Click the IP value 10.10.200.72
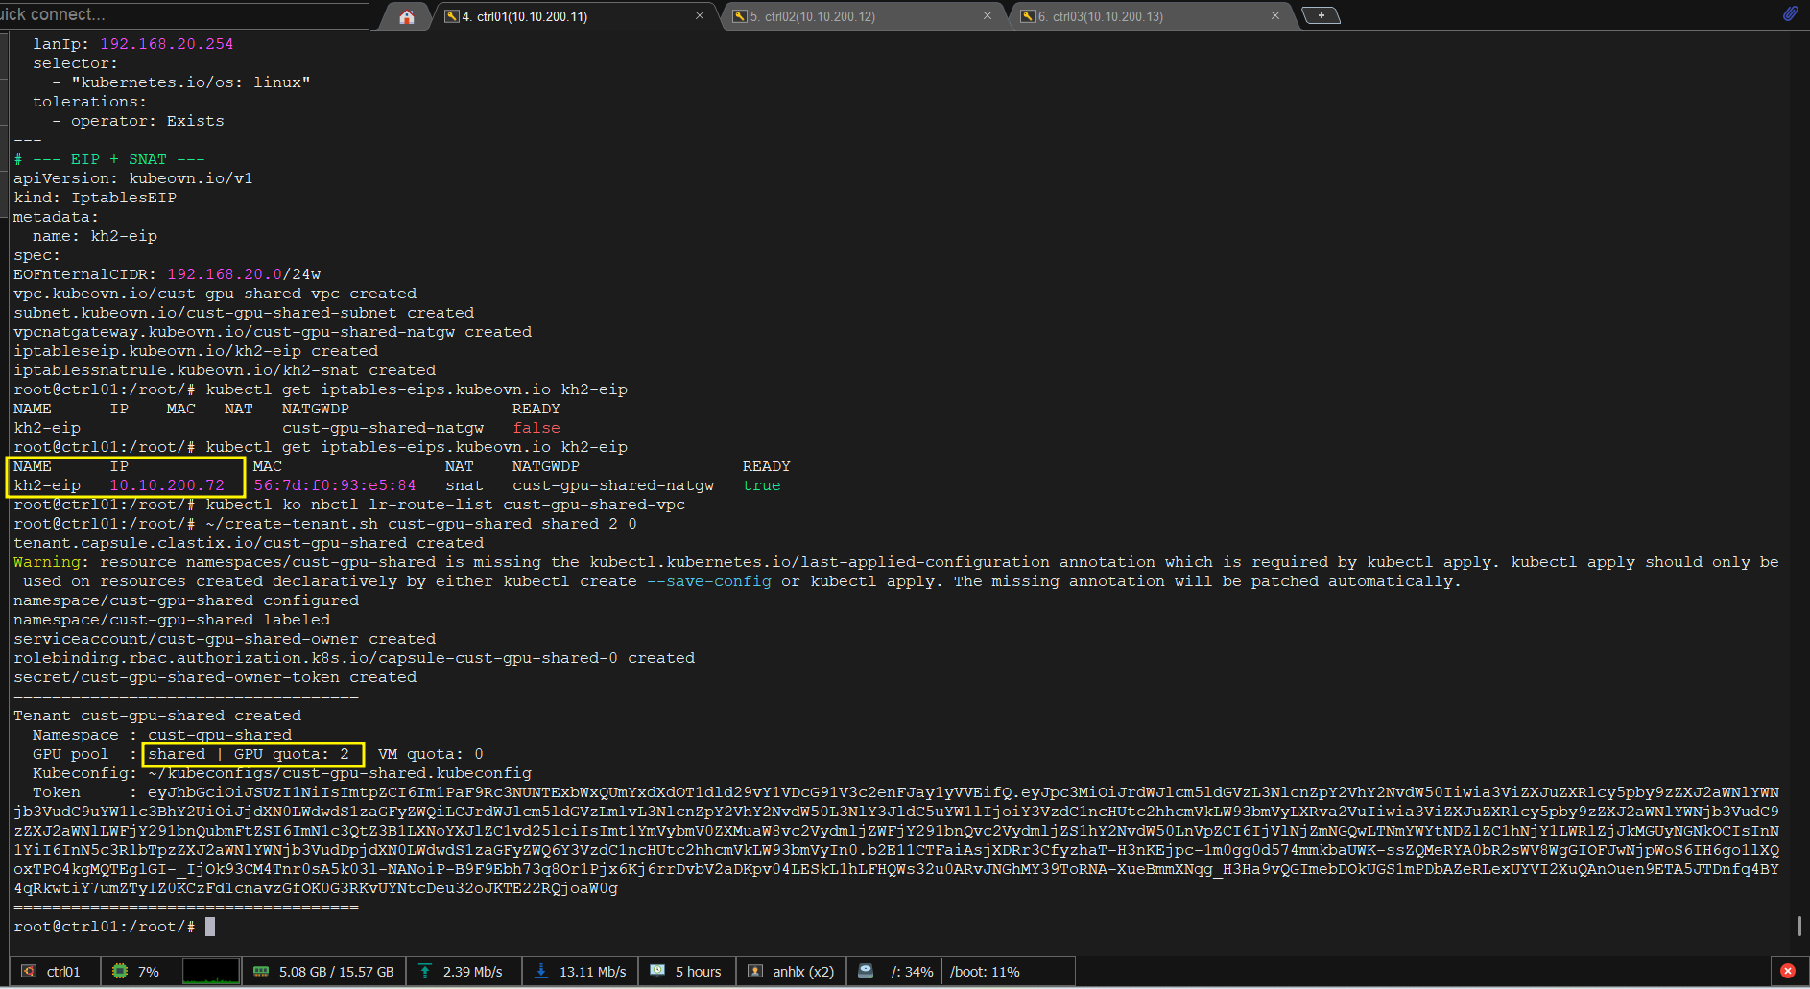The height and width of the screenshot is (989, 1810). point(167,485)
